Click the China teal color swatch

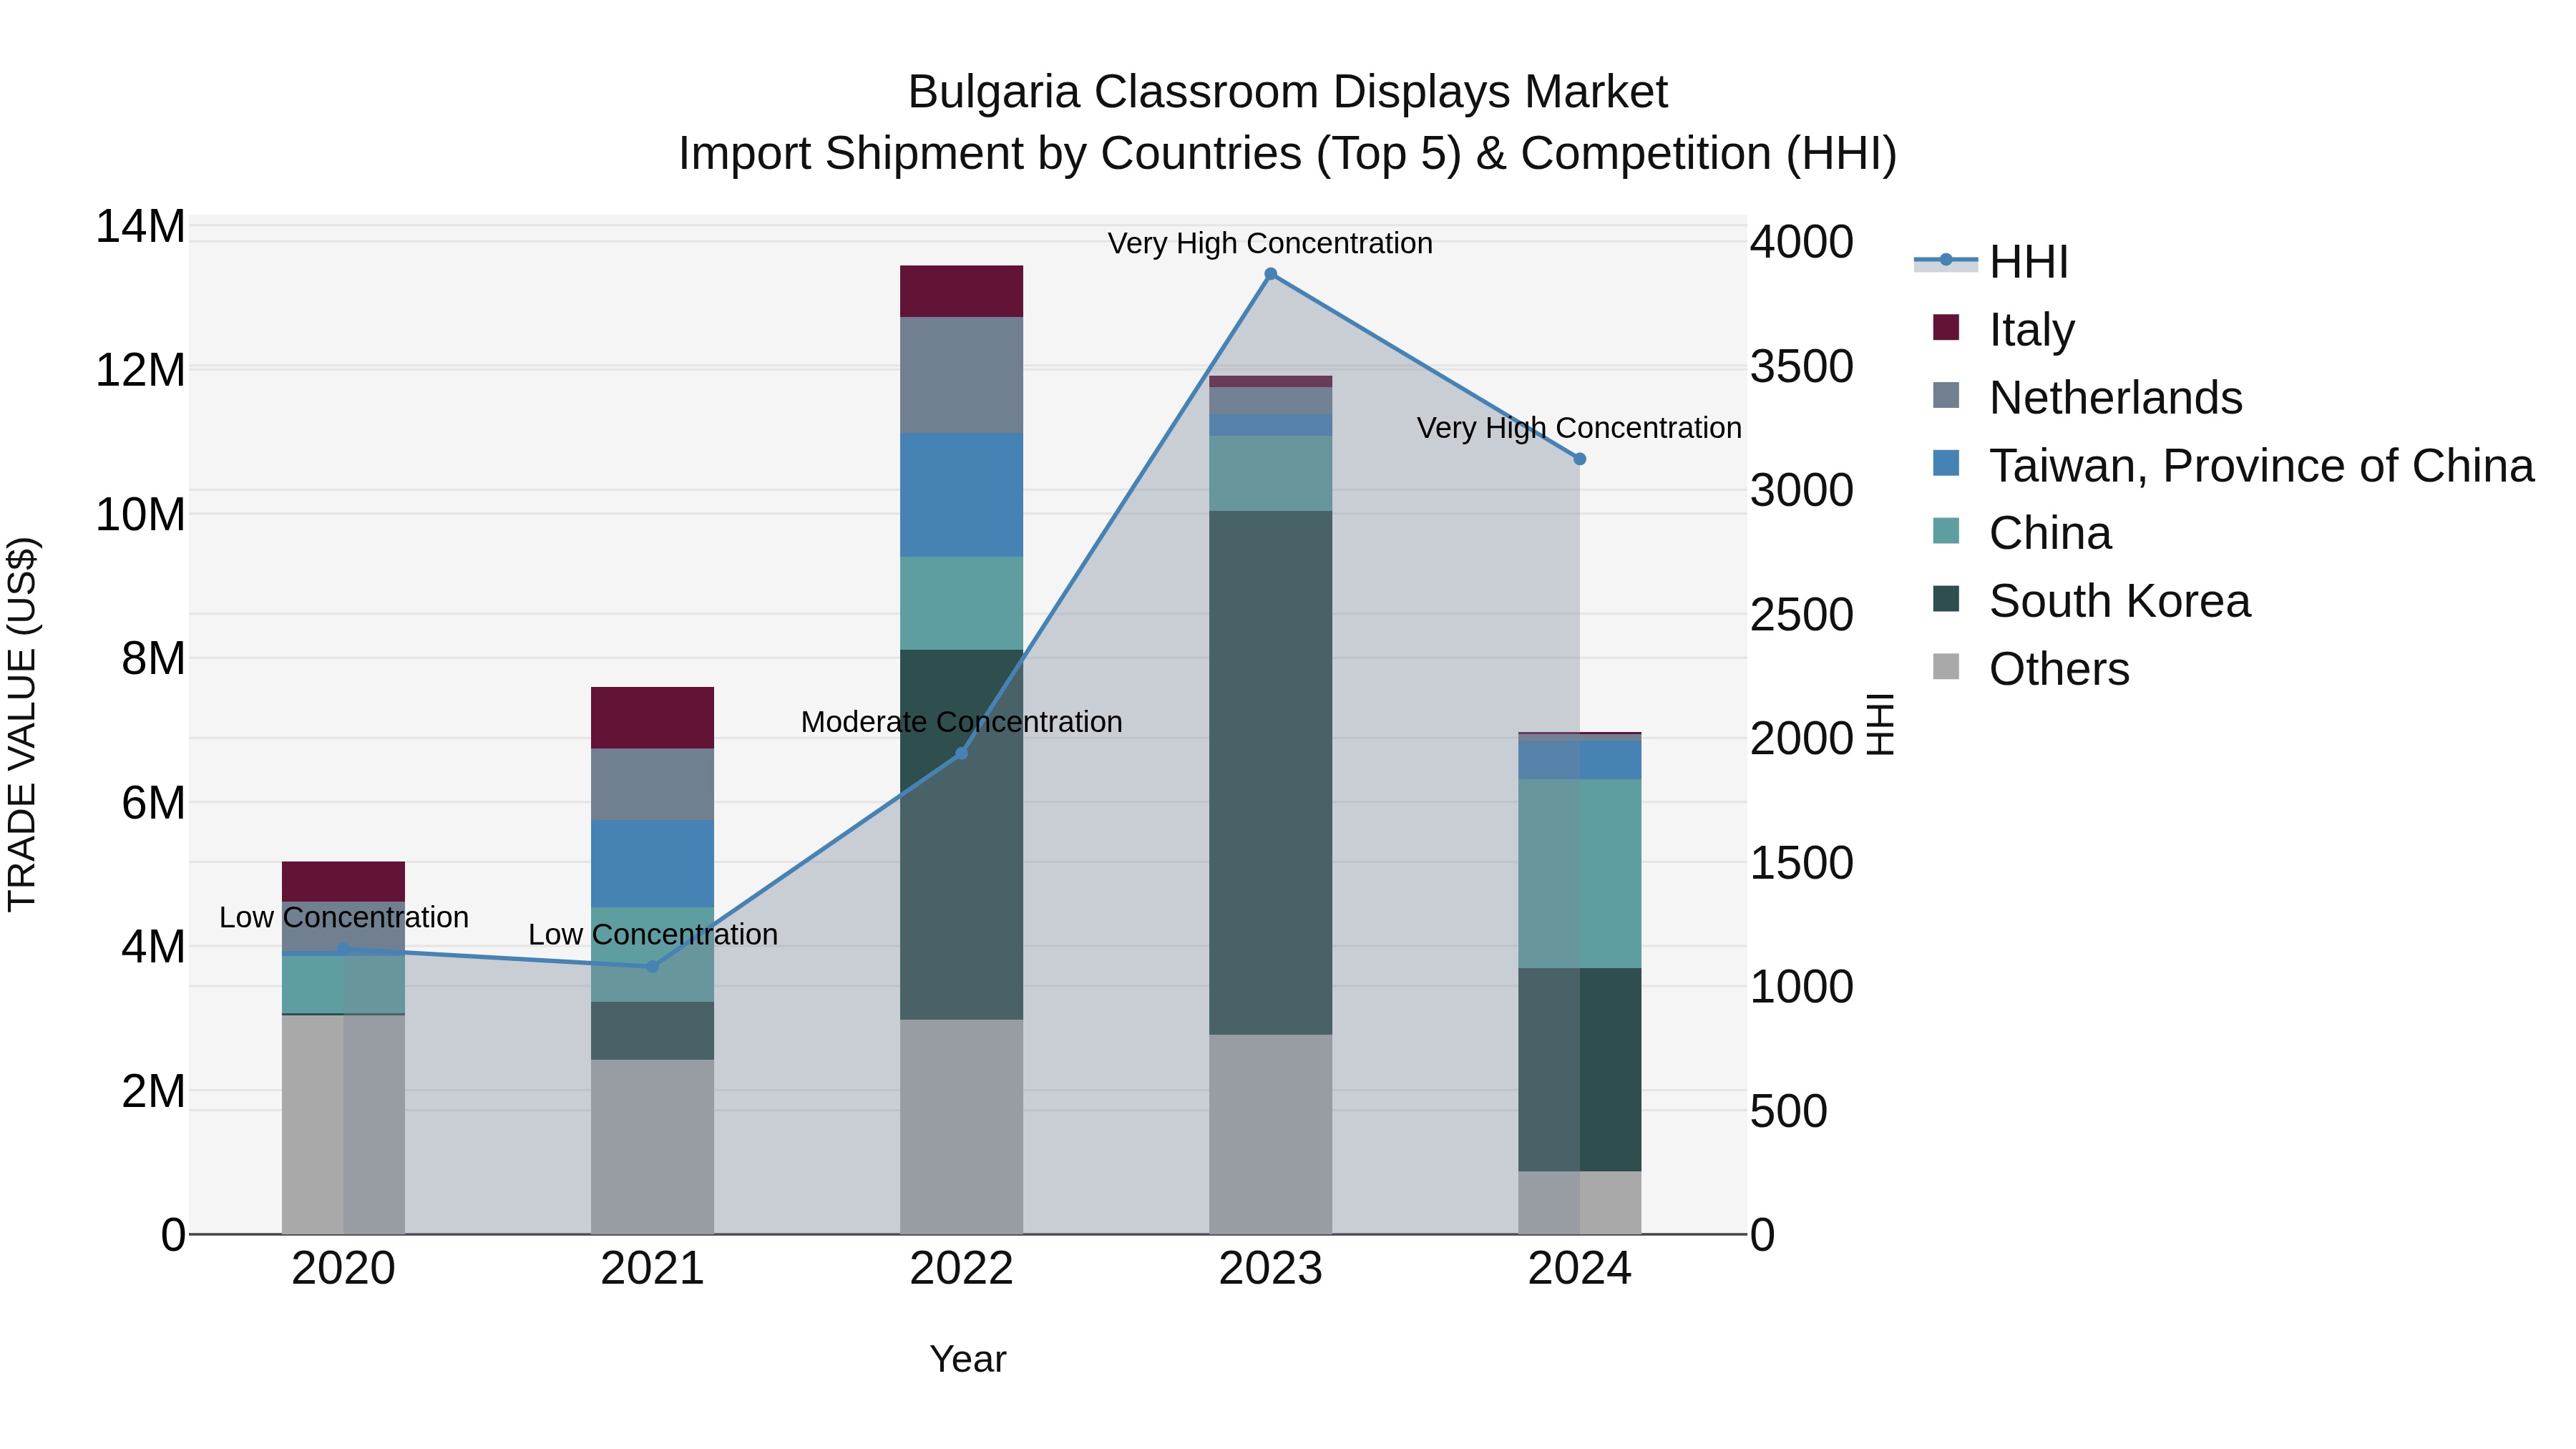tap(1946, 531)
